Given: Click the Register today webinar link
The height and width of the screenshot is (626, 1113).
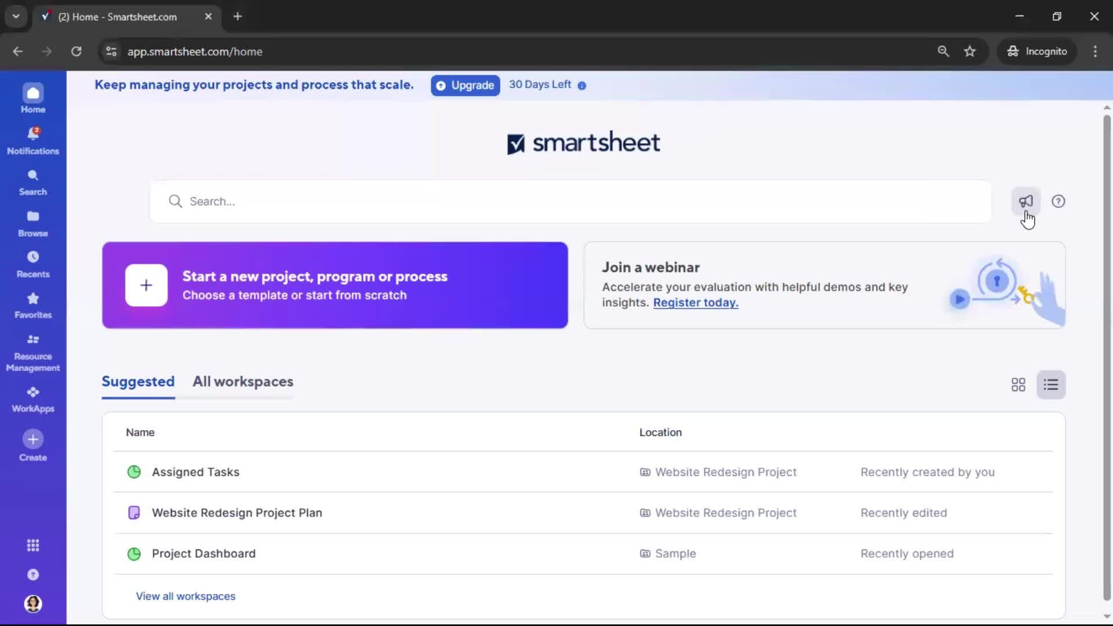Looking at the screenshot, I should (695, 303).
